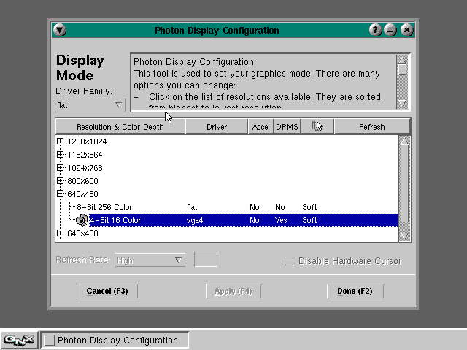Minimize the Photon Display Configuration window
Viewport: 467px width, 350px height.
tap(390, 30)
